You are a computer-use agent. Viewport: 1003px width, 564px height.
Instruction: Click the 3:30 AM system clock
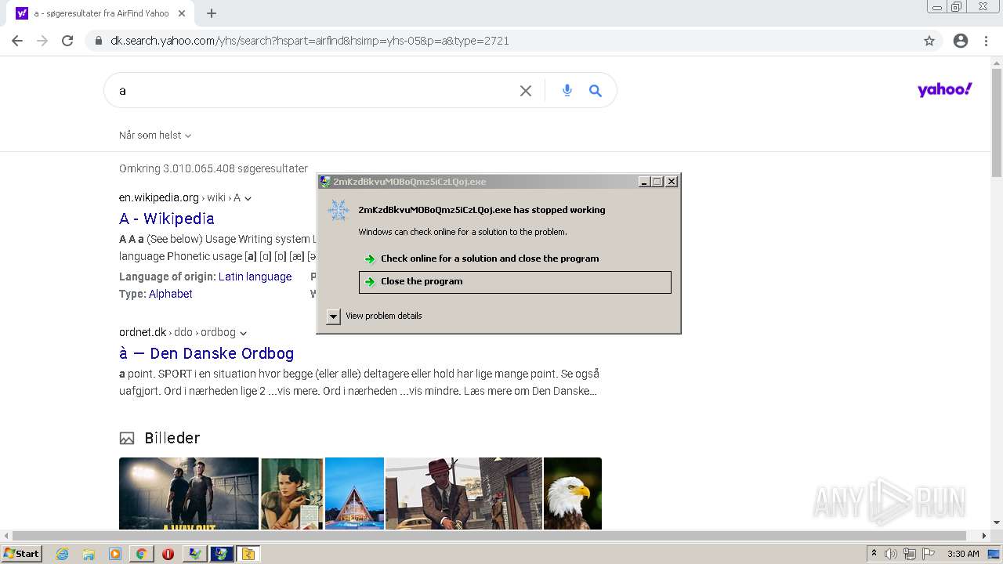click(x=963, y=554)
